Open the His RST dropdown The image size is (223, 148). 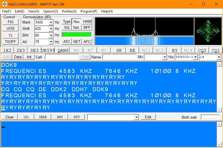(195, 57)
